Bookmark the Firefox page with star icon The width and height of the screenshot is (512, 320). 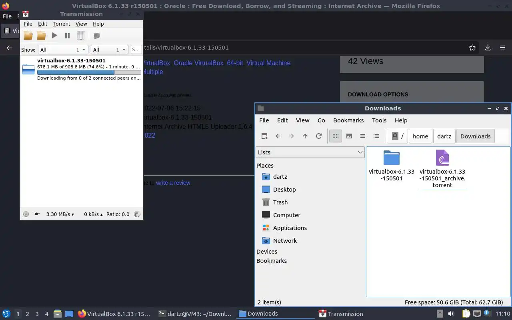(x=472, y=48)
